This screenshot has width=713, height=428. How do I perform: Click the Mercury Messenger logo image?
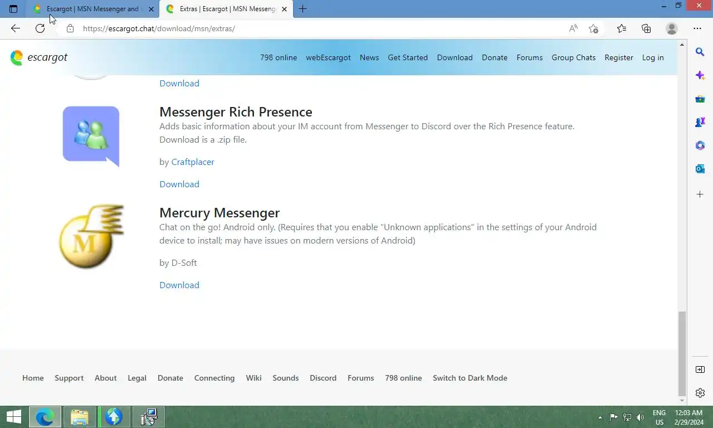point(91,236)
